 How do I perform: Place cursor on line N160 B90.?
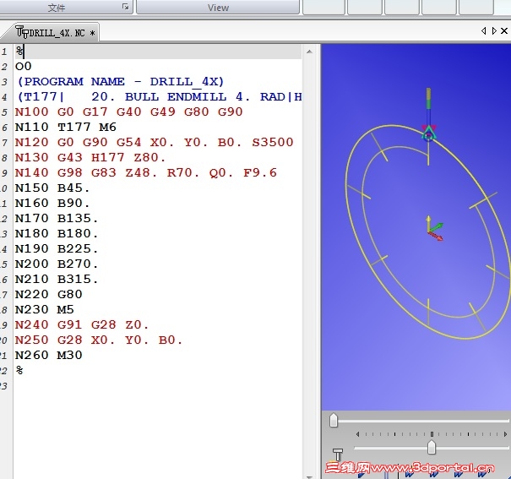(x=52, y=204)
